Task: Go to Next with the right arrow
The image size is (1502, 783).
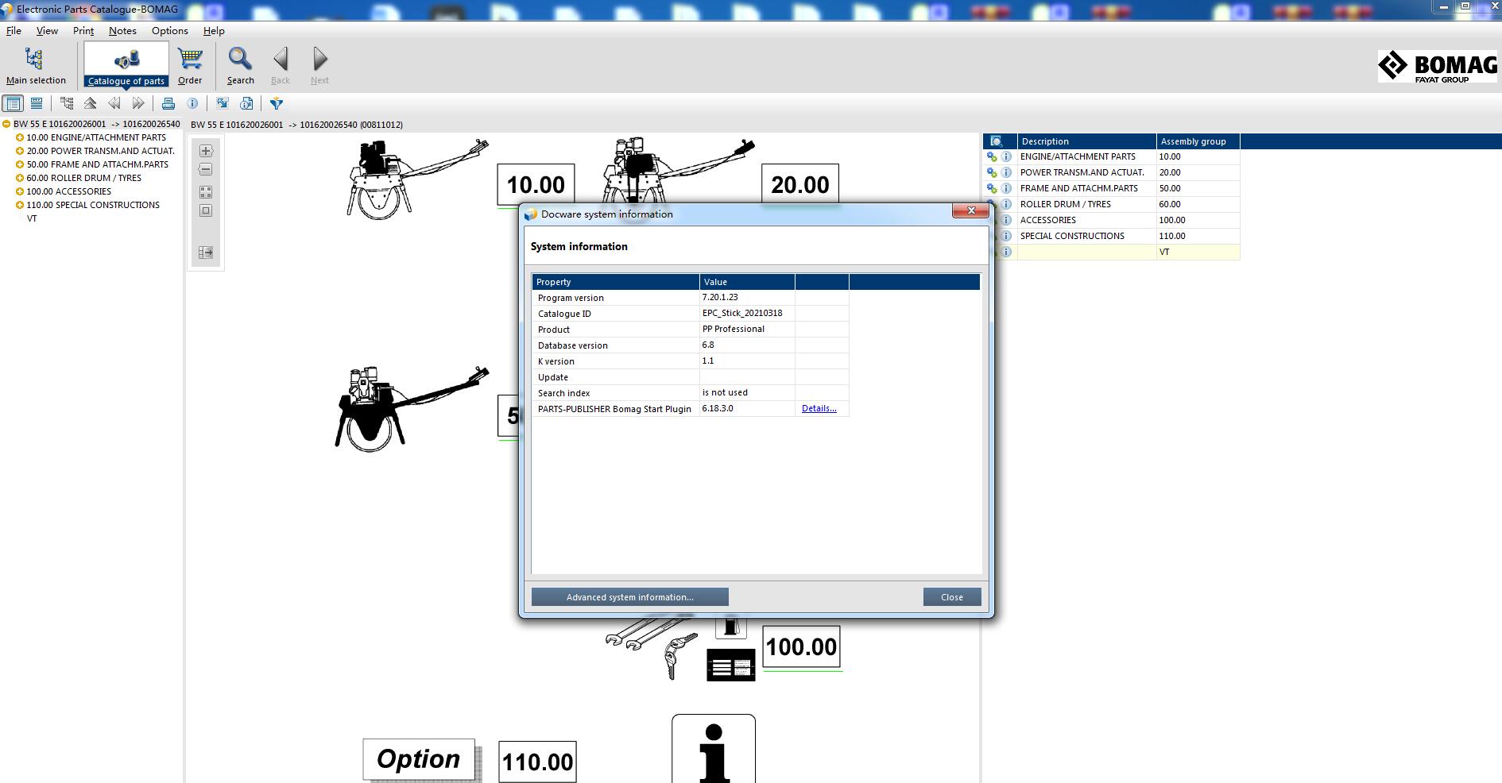Action: (319, 65)
